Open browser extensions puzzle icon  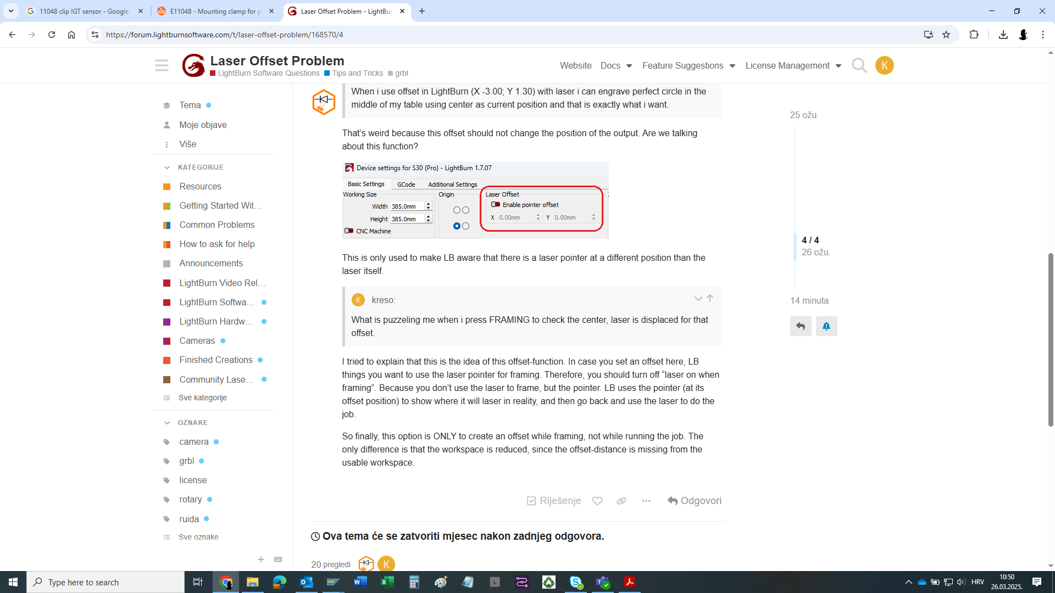tap(974, 35)
